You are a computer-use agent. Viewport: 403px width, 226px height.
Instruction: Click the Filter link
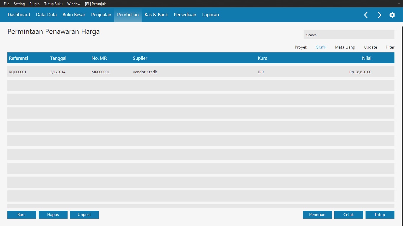click(x=390, y=47)
